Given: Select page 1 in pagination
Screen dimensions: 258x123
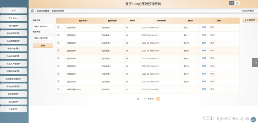Looking at the screenshot, I should [x=158, y=99].
